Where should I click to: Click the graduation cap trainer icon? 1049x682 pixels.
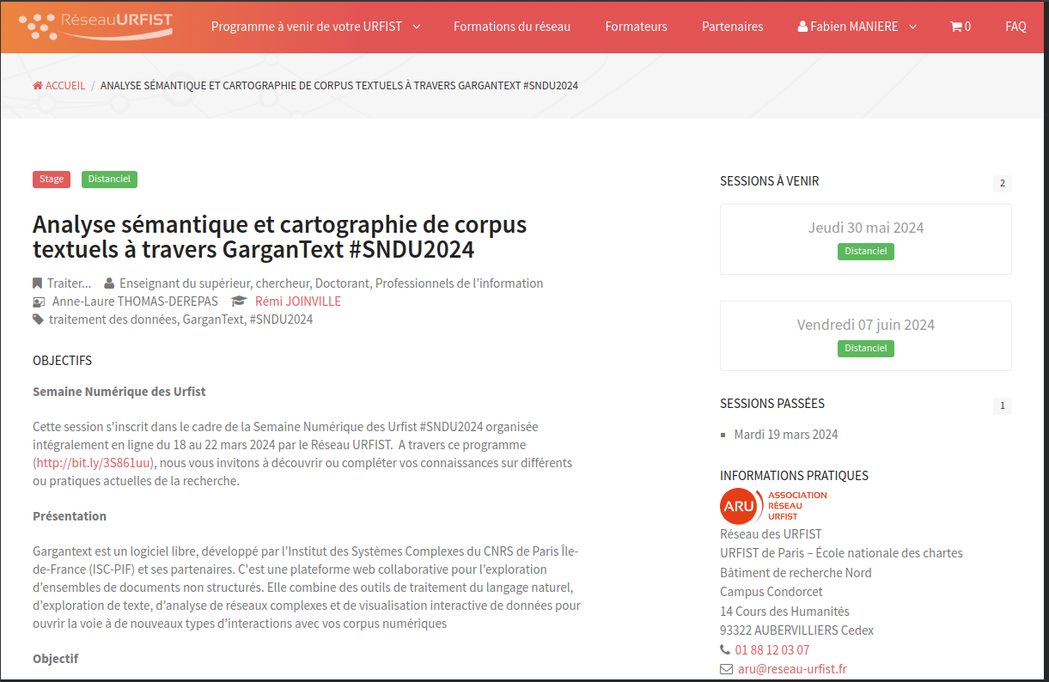pos(239,301)
